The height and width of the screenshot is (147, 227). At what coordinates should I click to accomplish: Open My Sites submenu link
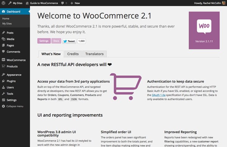(x=7, y=24)
